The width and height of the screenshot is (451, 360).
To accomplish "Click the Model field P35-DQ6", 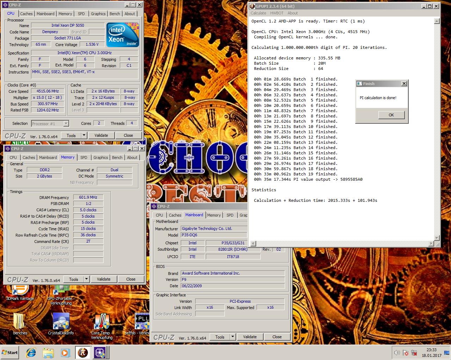I will click(214, 235).
